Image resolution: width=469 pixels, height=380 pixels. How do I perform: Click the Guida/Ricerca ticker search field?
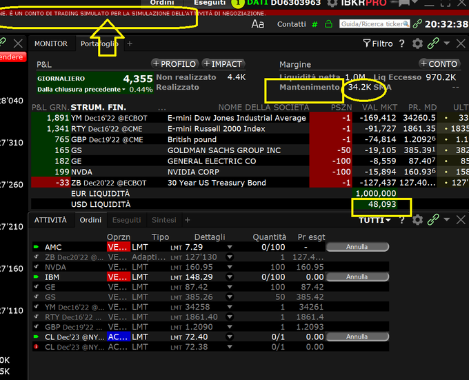(x=375, y=24)
